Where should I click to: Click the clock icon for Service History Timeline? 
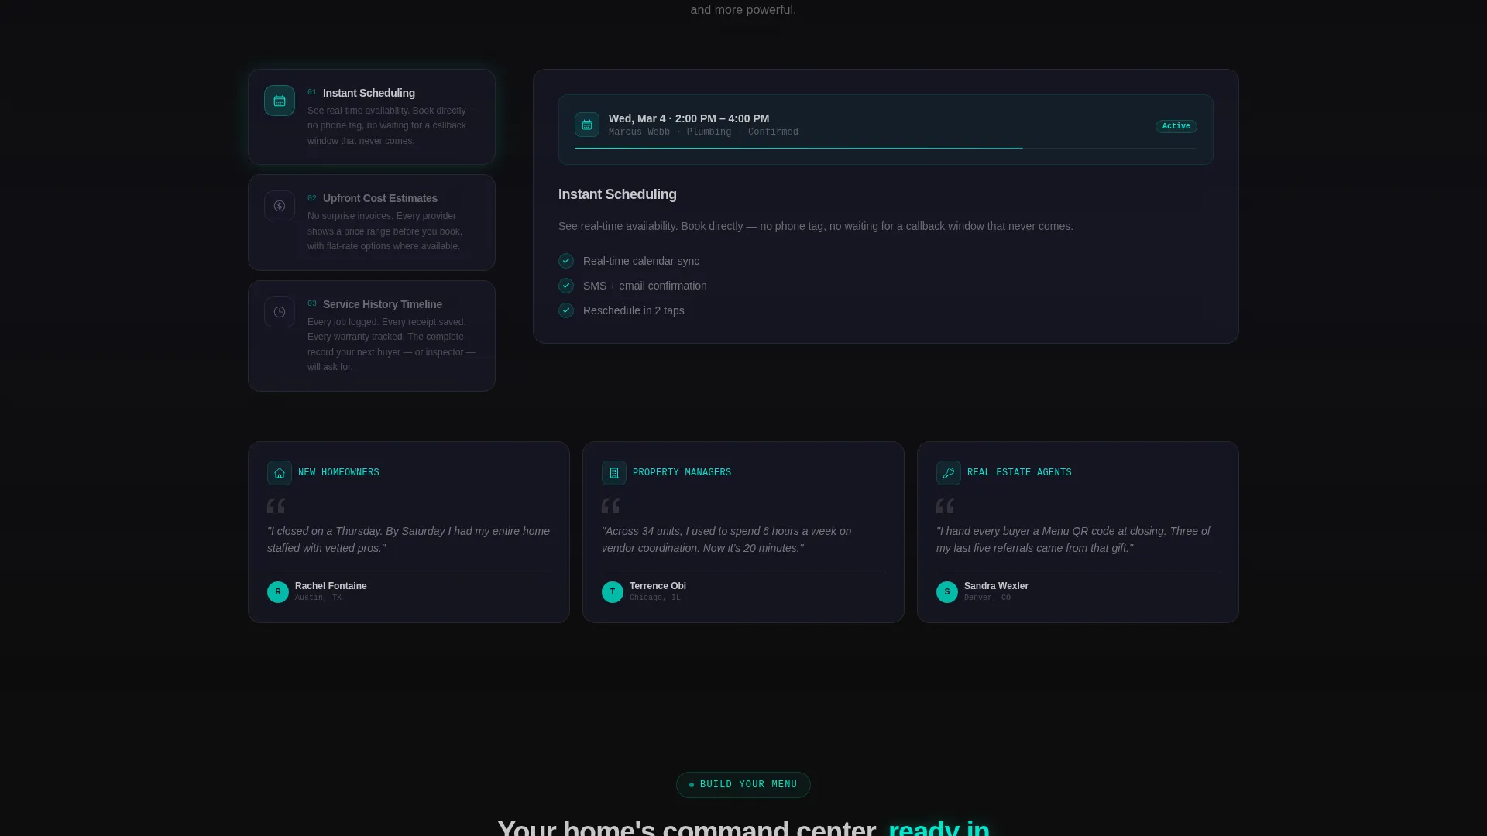click(x=280, y=312)
